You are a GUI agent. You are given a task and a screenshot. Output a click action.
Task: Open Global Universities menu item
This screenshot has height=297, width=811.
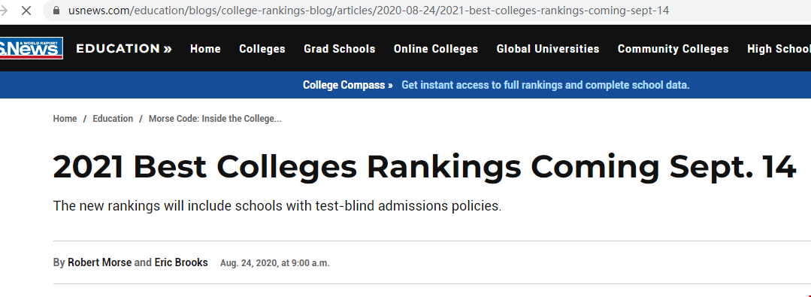(x=548, y=49)
